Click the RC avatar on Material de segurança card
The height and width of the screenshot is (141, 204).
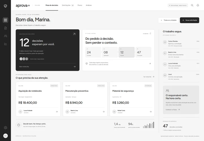coord(114,112)
